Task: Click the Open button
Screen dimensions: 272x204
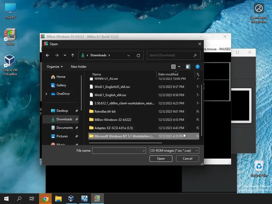Action: pyautogui.click(x=161, y=159)
